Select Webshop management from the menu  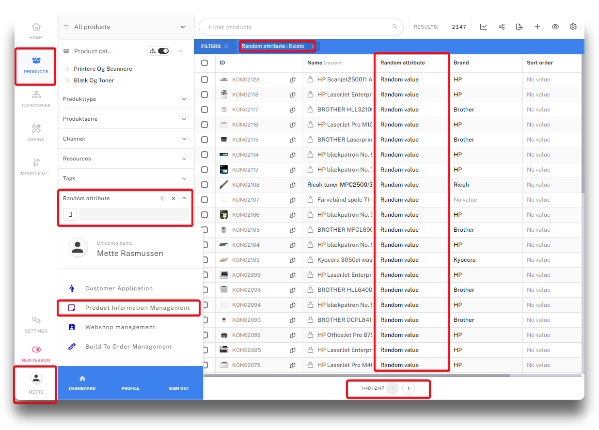120,327
